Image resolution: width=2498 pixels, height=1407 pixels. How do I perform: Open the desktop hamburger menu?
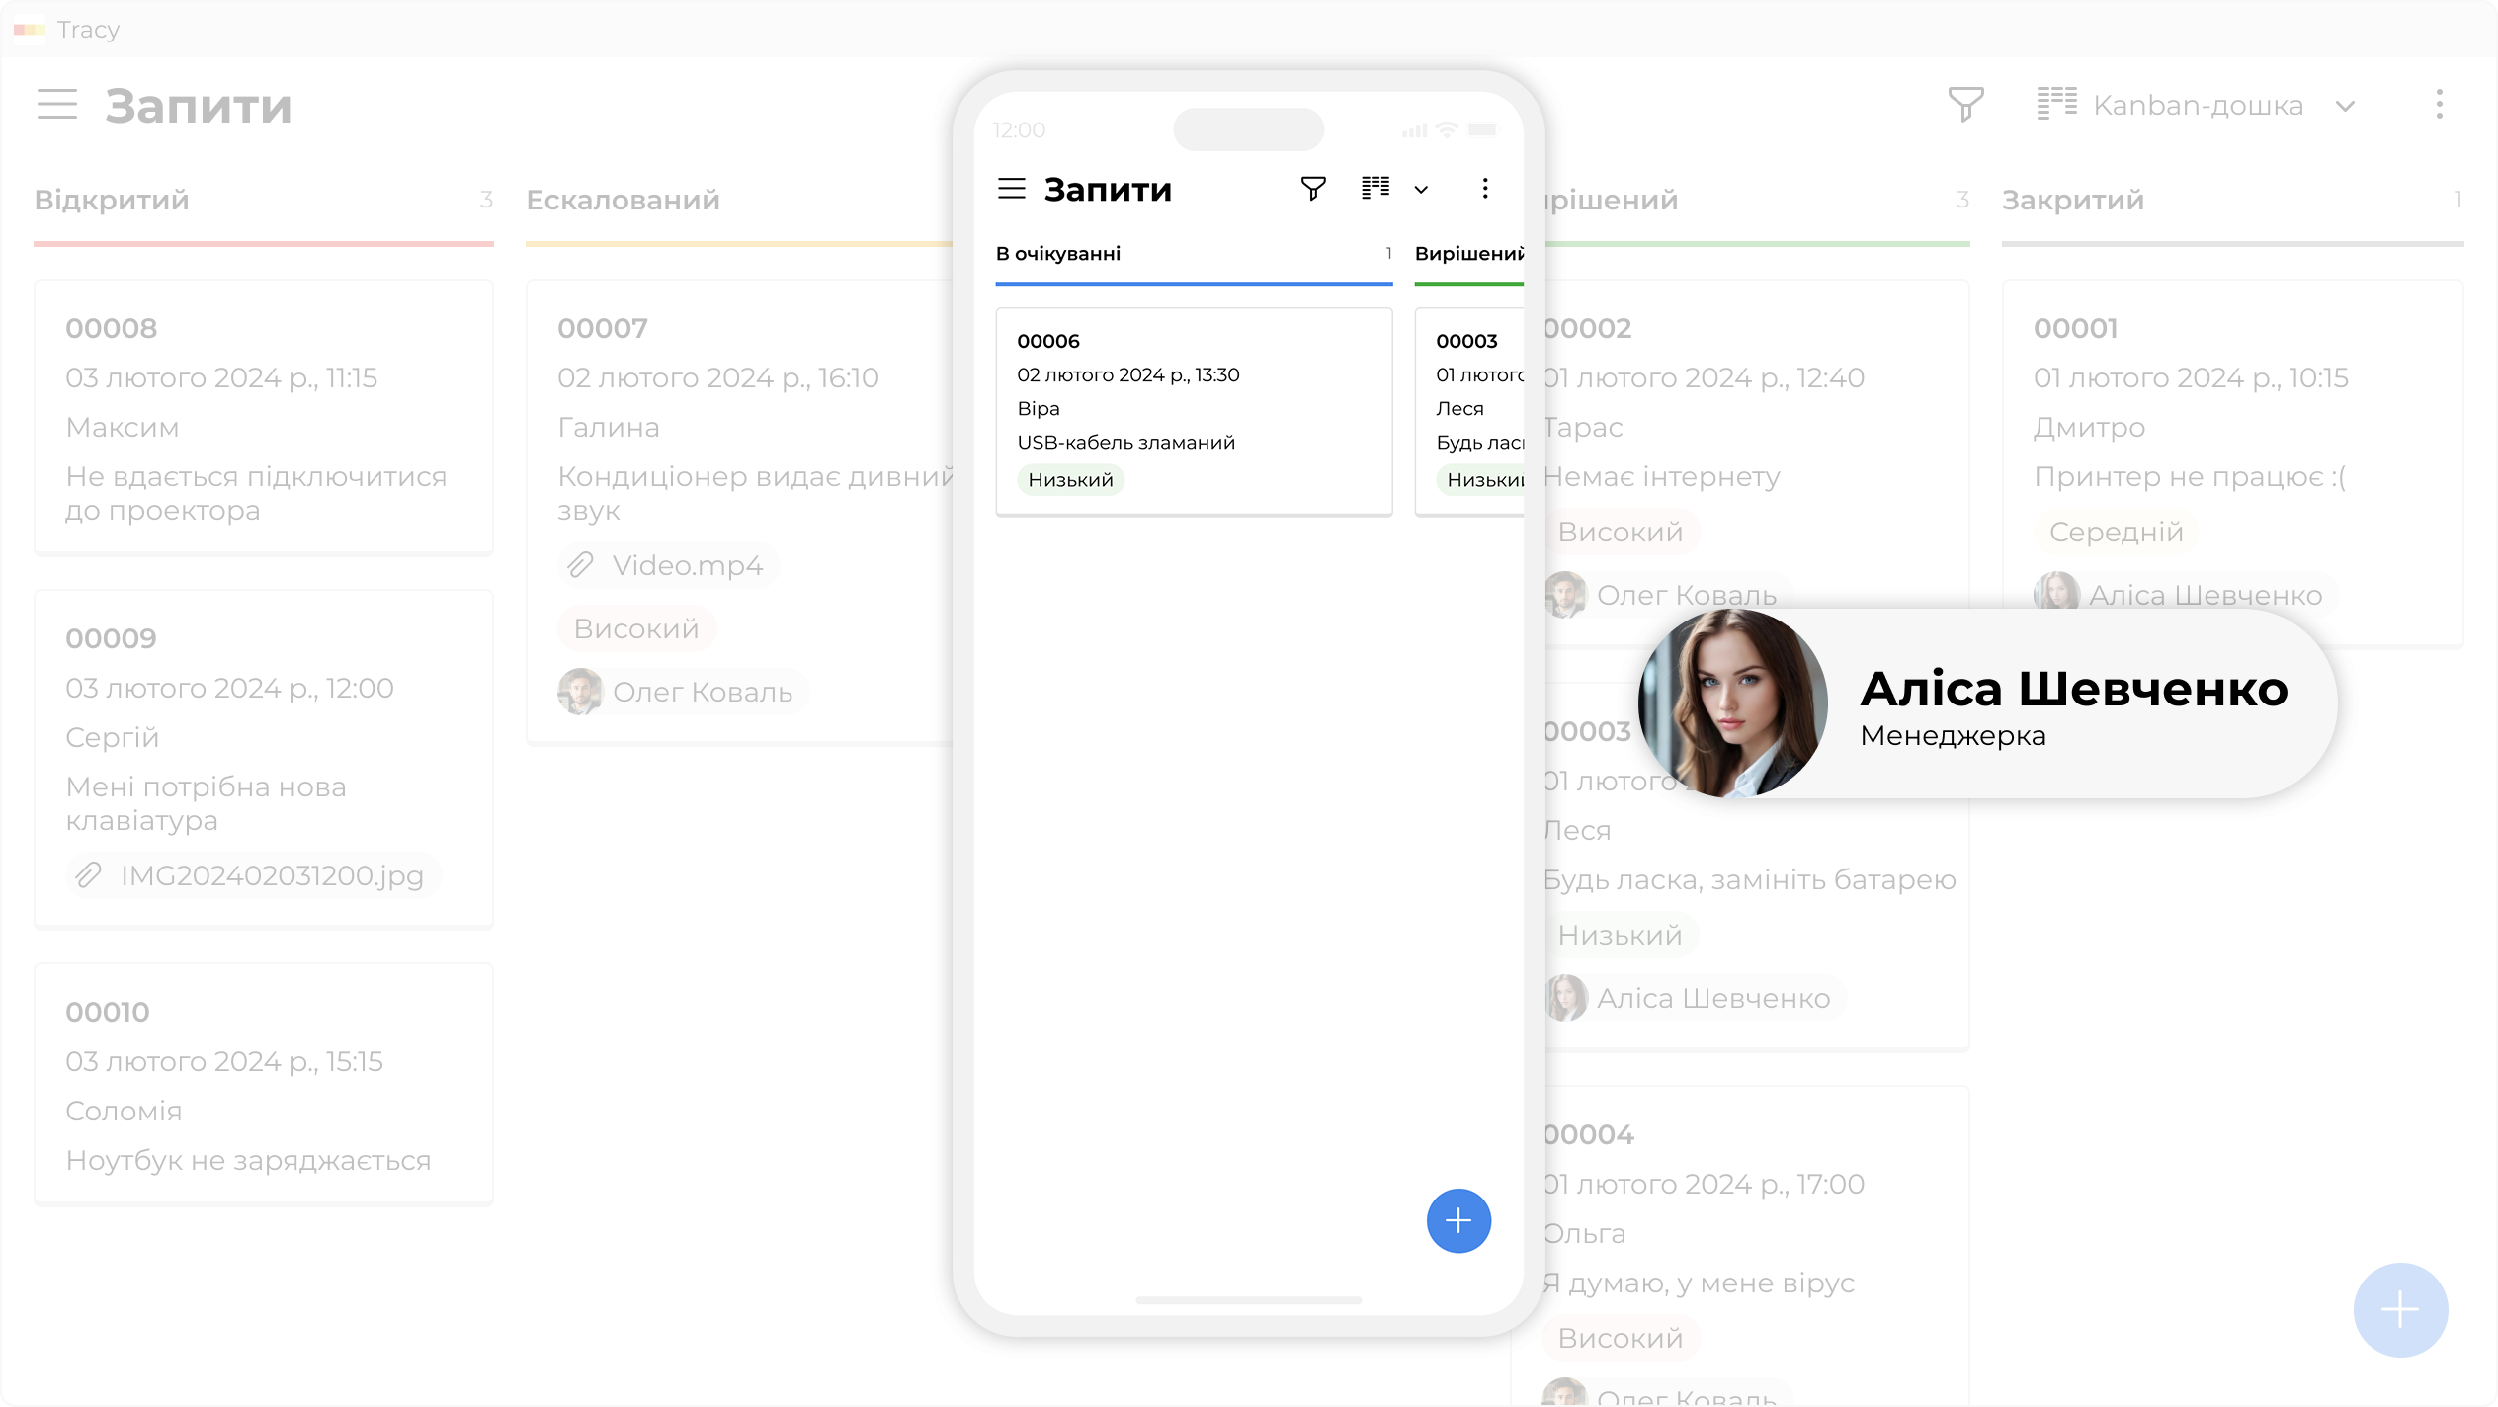click(57, 105)
